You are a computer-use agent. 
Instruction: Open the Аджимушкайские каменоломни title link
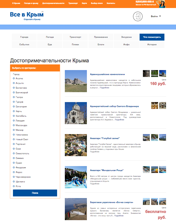point(107,74)
